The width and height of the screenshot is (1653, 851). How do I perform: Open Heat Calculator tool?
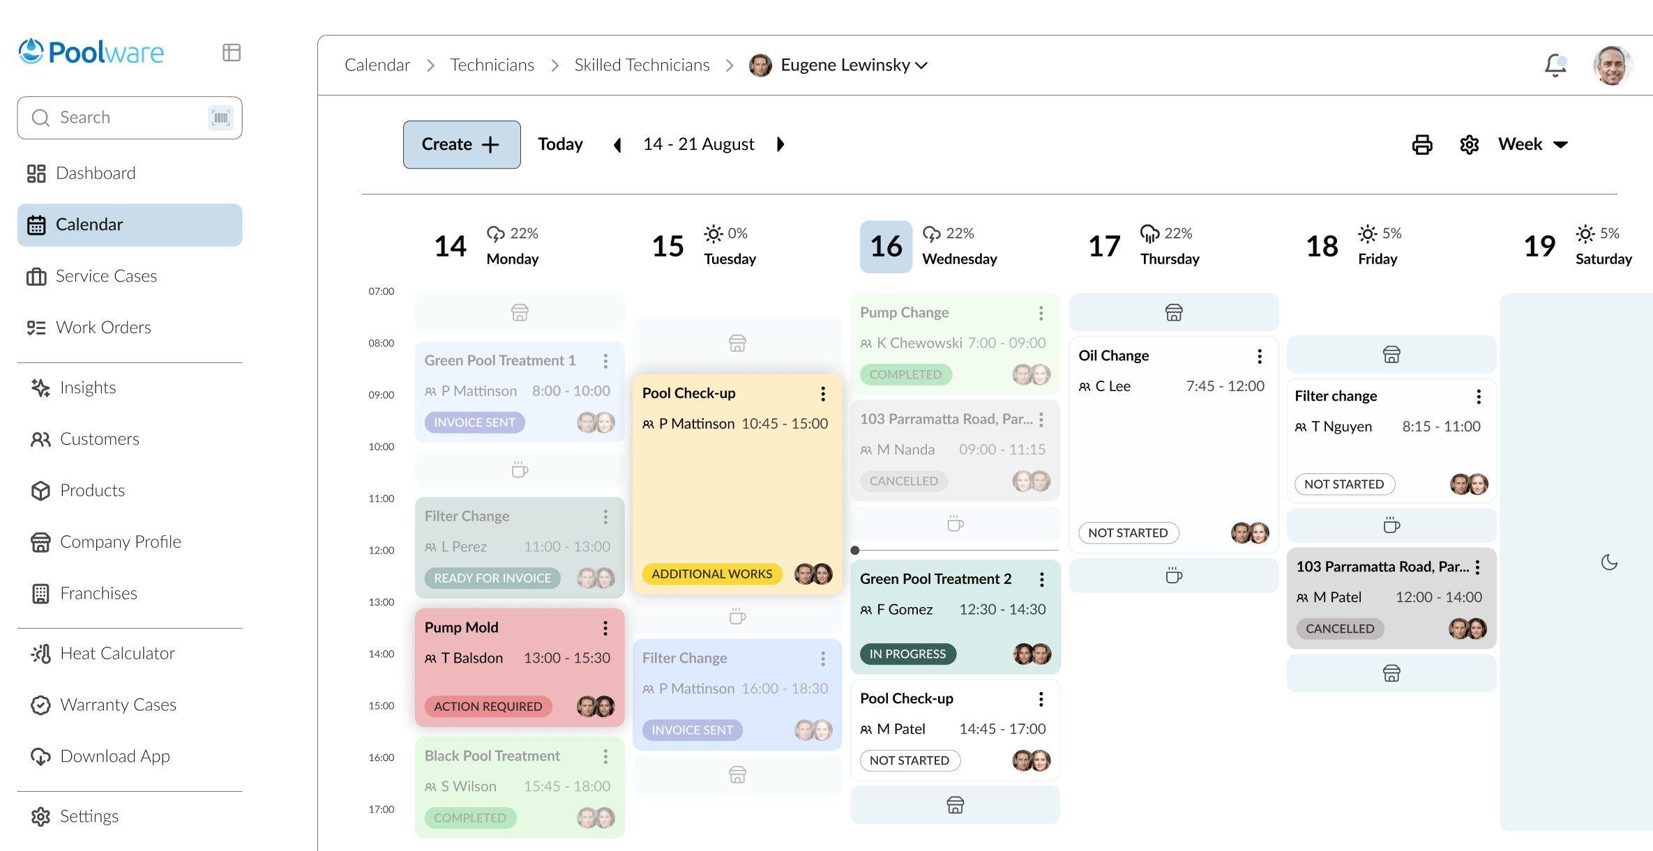pyautogui.click(x=130, y=654)
